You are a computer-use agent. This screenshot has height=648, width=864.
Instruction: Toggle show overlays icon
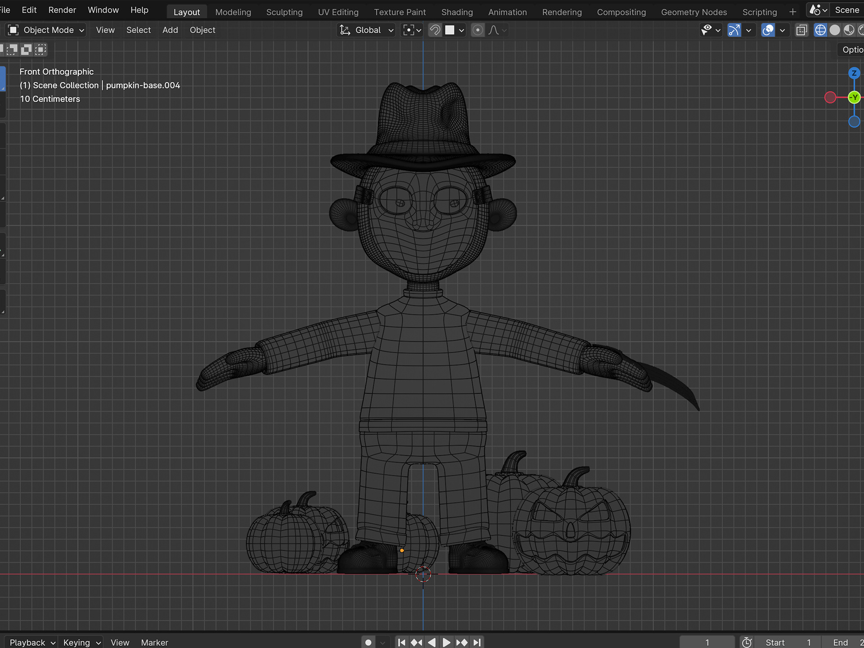[768, 30]
